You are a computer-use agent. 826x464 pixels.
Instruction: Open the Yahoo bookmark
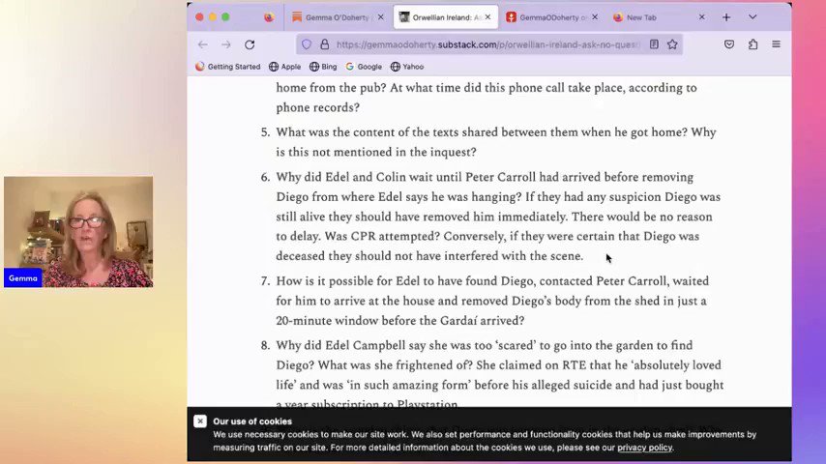[407, 67]
